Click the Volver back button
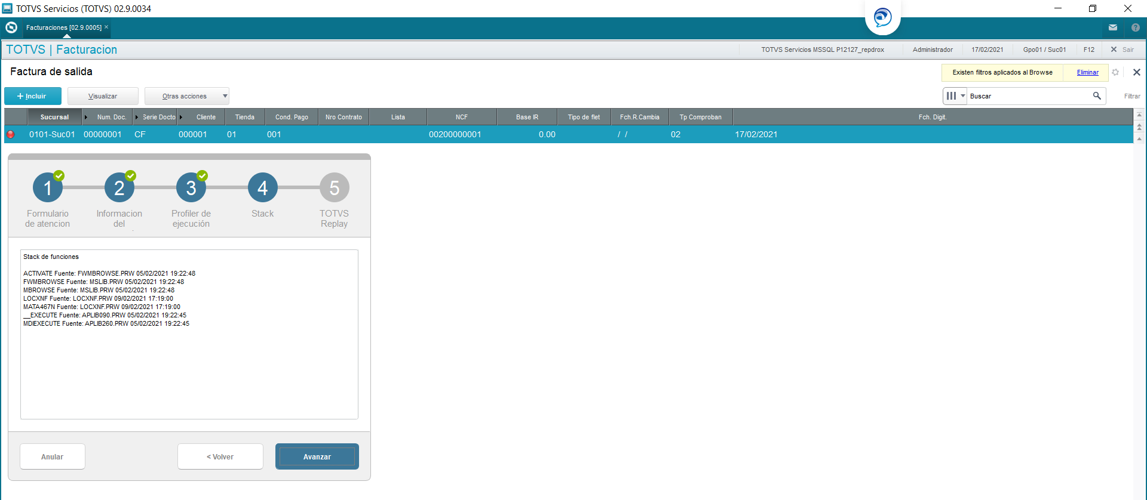The height and width of the screenshot is (500, 1147). click(220, 456)
